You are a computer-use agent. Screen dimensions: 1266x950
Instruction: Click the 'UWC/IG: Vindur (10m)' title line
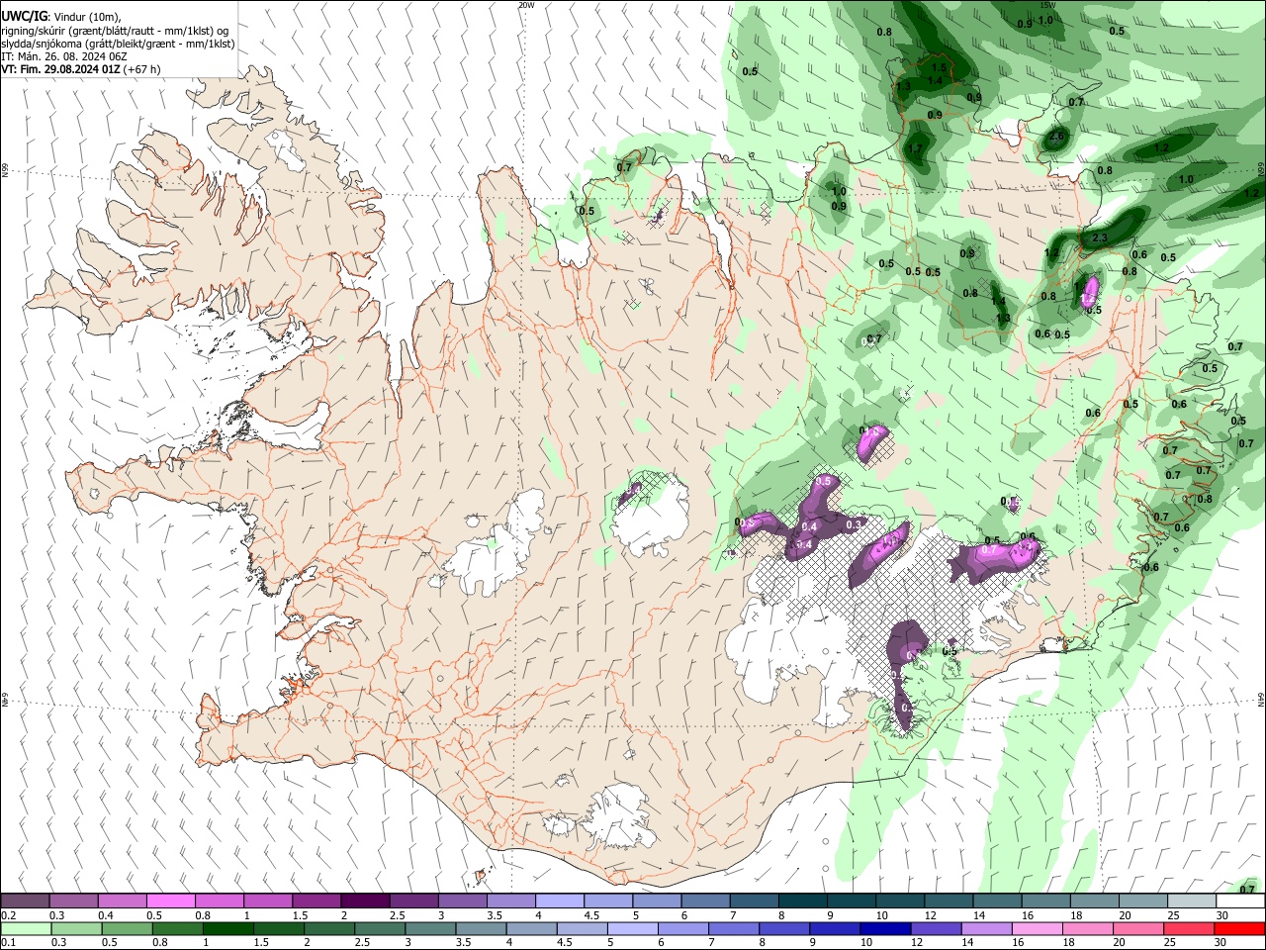(x=61, y=16)
